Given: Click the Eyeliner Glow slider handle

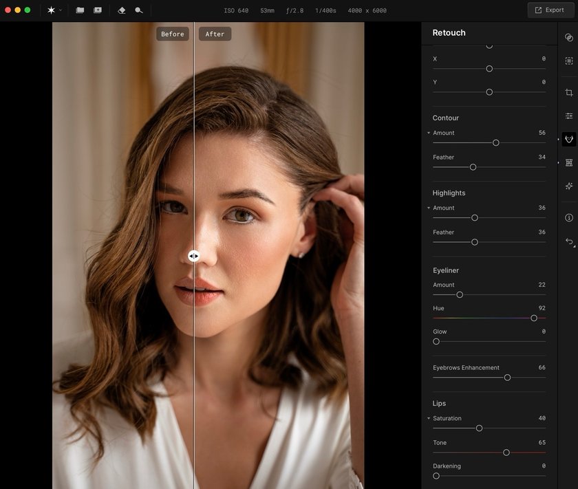Looking at the screenshot, I should coord(436,342).
